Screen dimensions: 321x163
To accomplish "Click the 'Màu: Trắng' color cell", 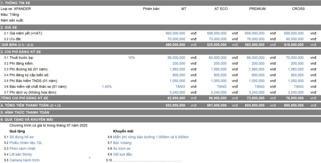I will 10,15.
